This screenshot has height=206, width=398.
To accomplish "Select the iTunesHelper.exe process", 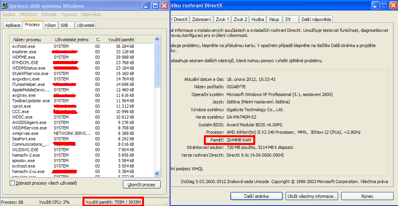I will [x=82, y=84].
